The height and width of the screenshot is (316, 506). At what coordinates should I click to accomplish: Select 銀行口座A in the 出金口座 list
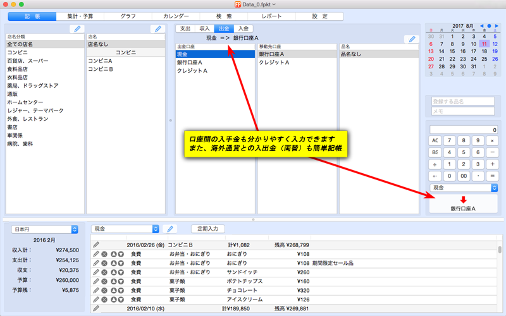(215, 62)
